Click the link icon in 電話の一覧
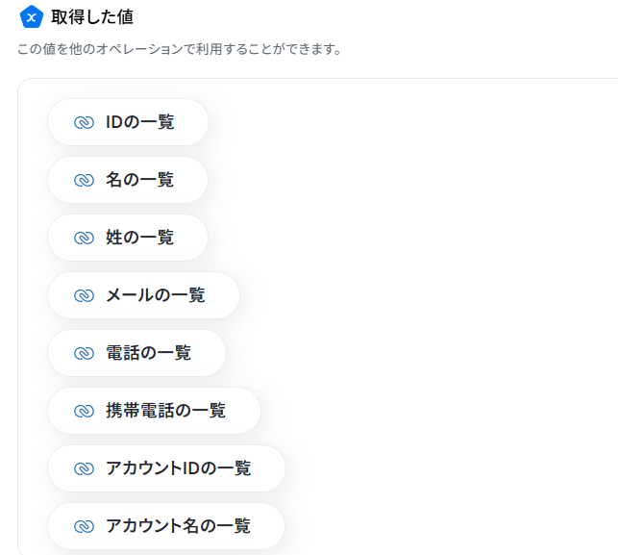The width and height of the screenshot is (618, 555). [84, 353]
